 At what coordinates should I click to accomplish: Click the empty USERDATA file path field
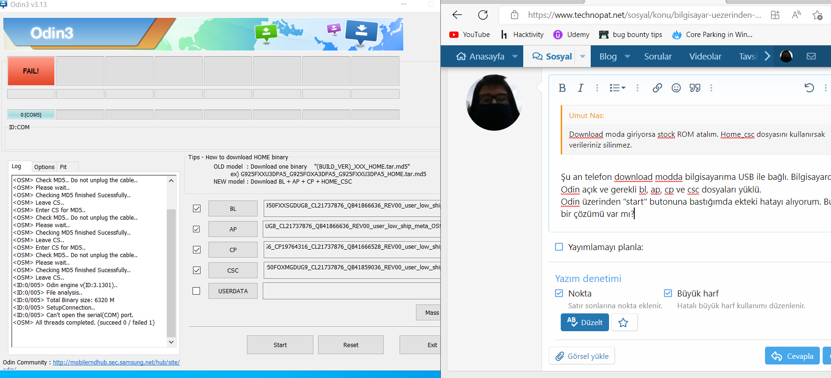pos(352,291)
